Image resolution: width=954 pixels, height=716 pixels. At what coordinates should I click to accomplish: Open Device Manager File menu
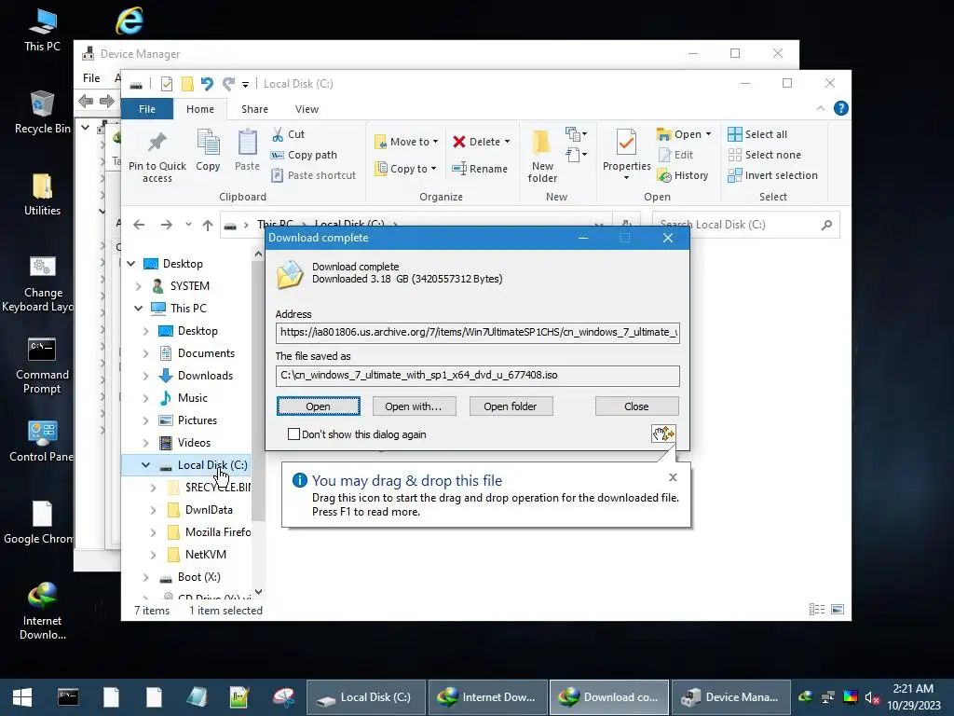pyautogui.click(x=91, y=78)
